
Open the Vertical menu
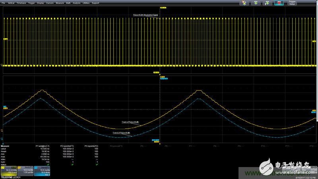coord(11,3)
